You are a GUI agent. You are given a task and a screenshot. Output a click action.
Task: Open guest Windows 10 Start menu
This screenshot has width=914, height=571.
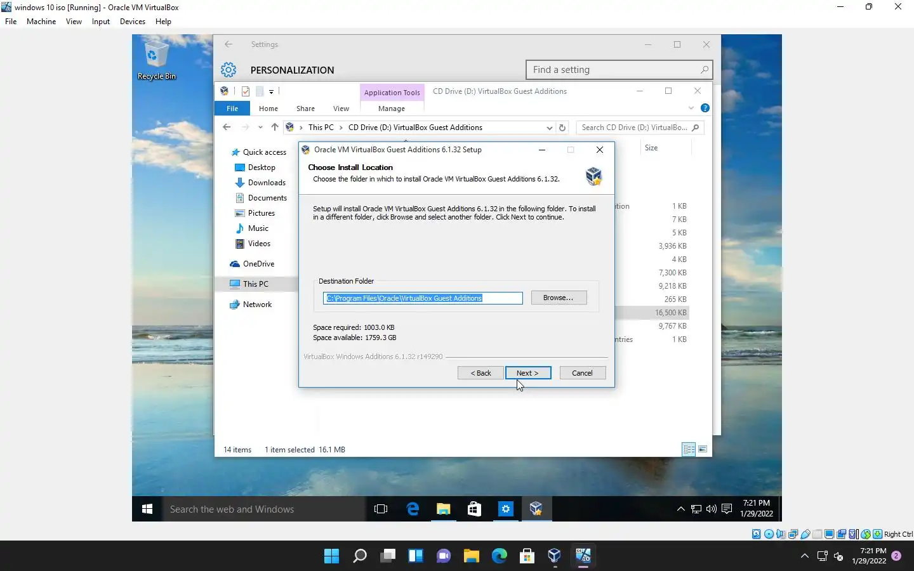coord(147,509)
